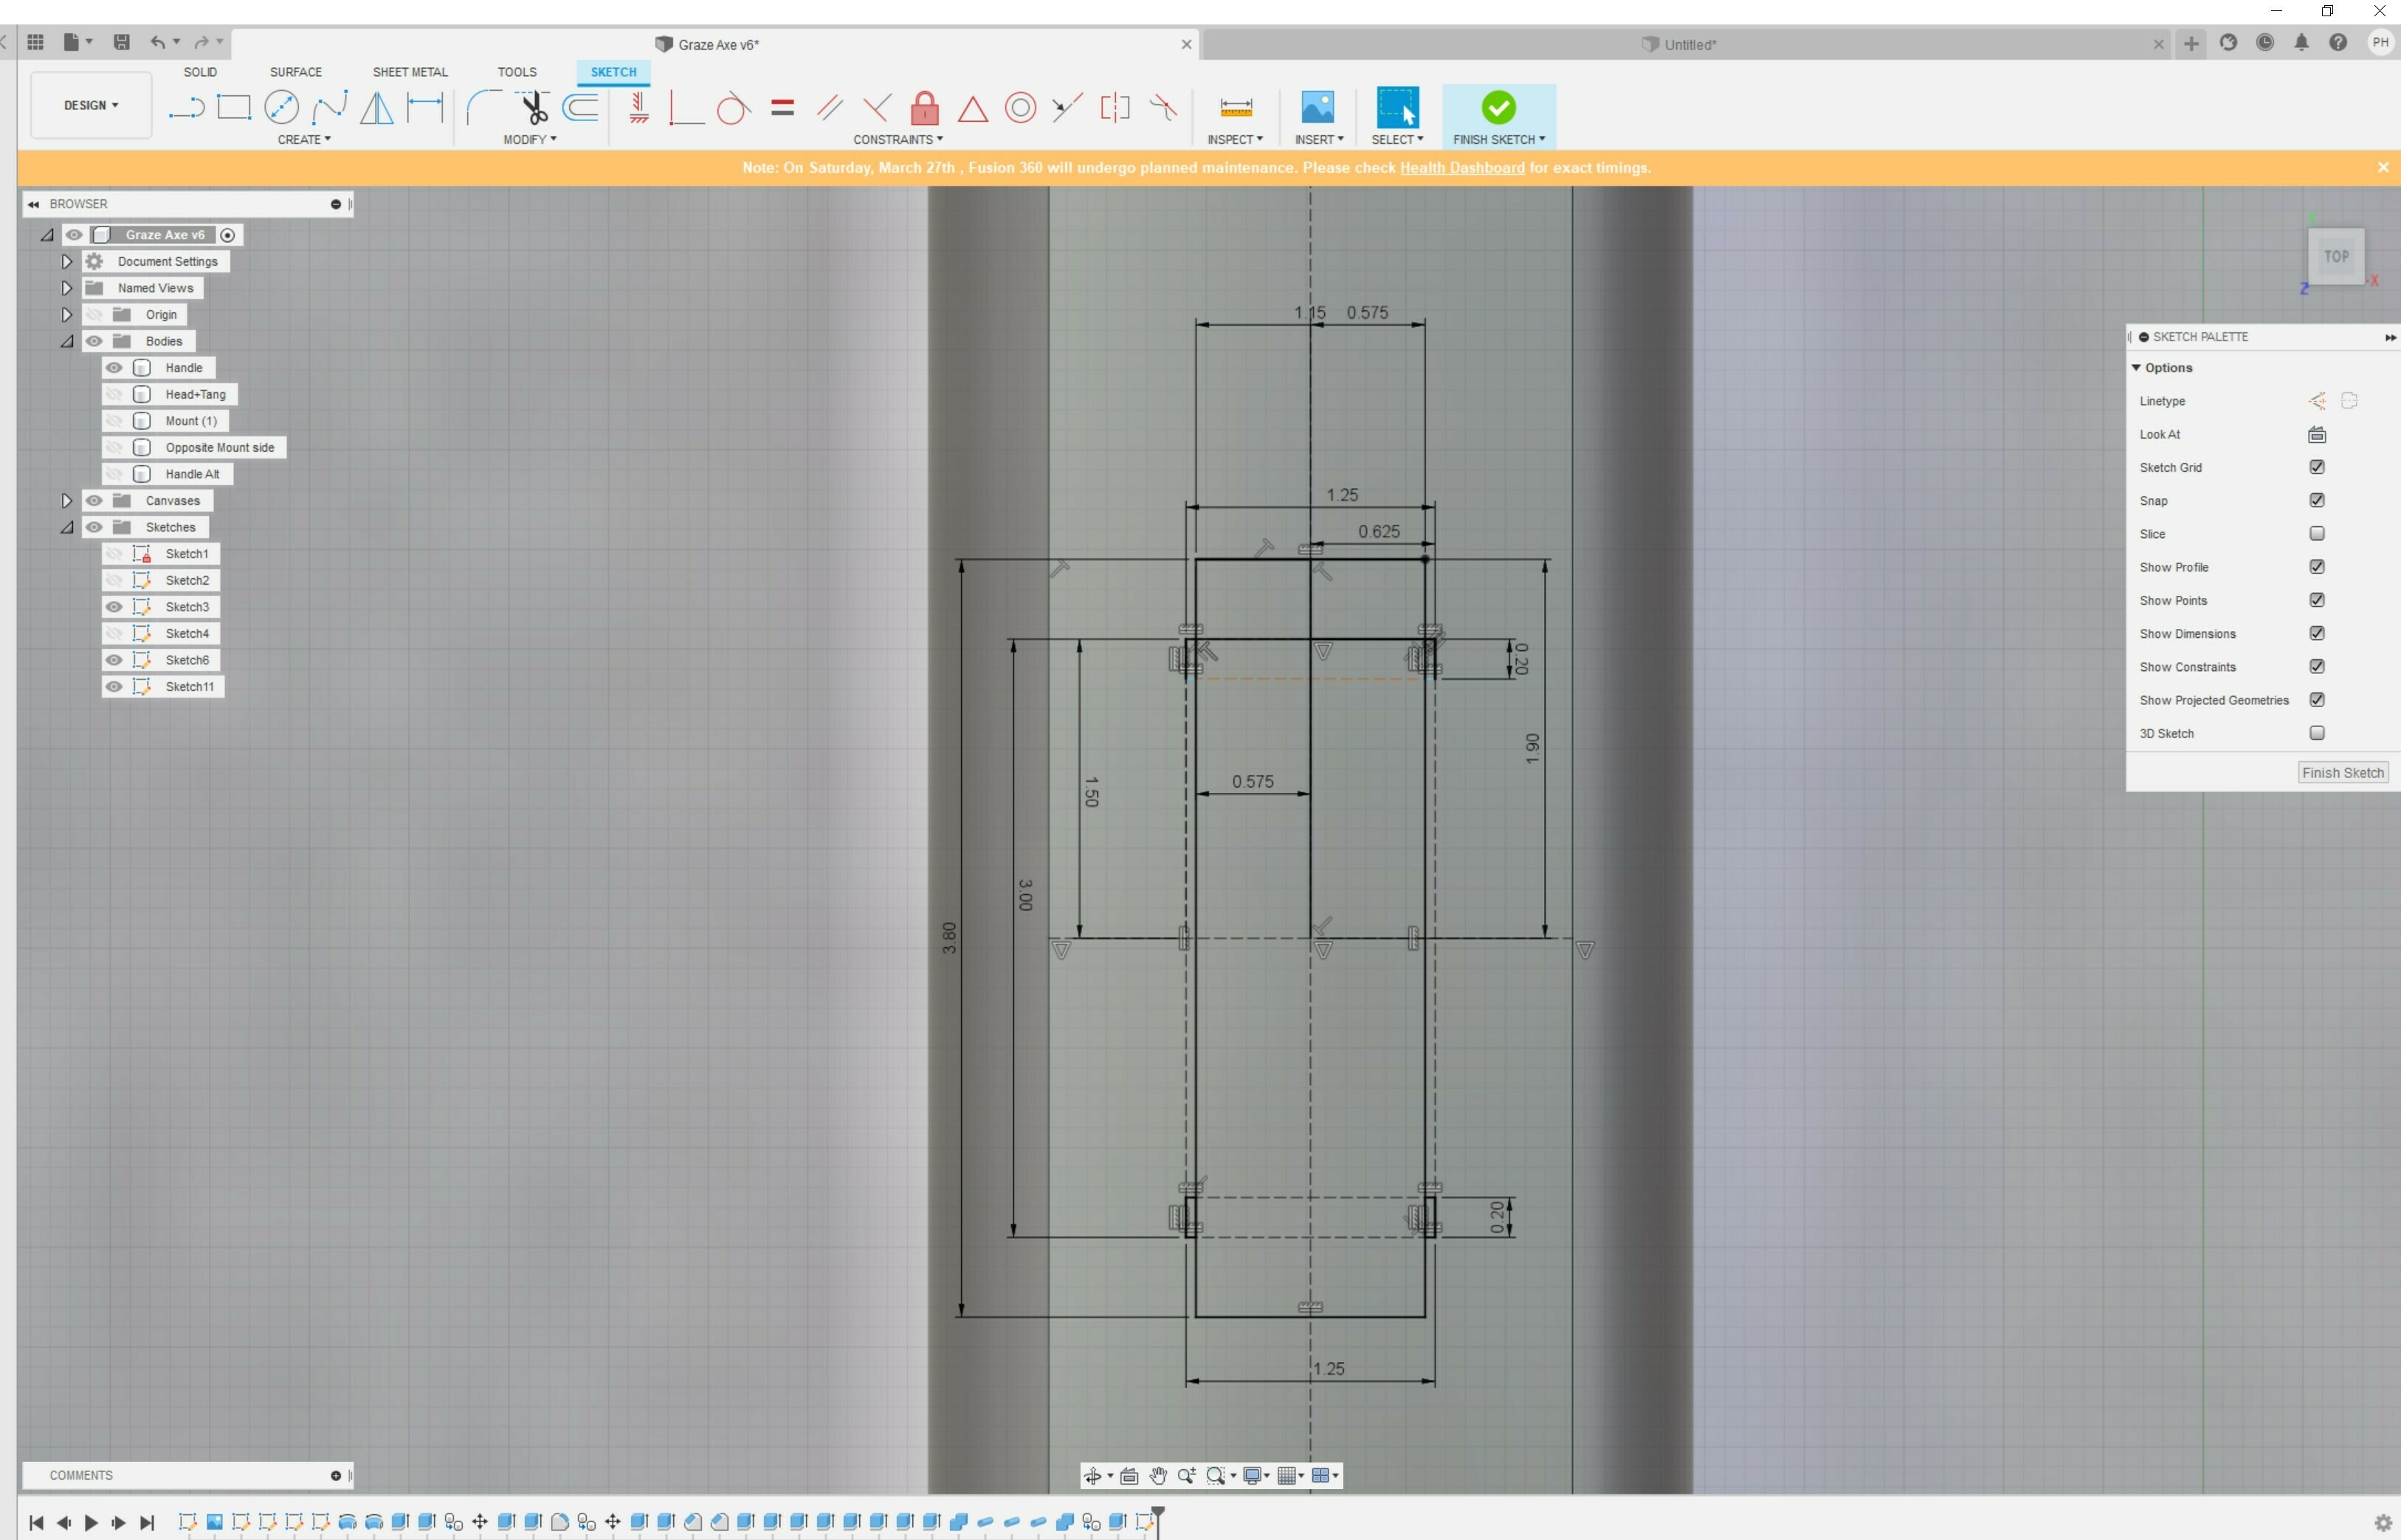Switch to the SHEET METAL tab
The height and width of the screenshot is (1540, 2401).
click(x=410, y=72)
